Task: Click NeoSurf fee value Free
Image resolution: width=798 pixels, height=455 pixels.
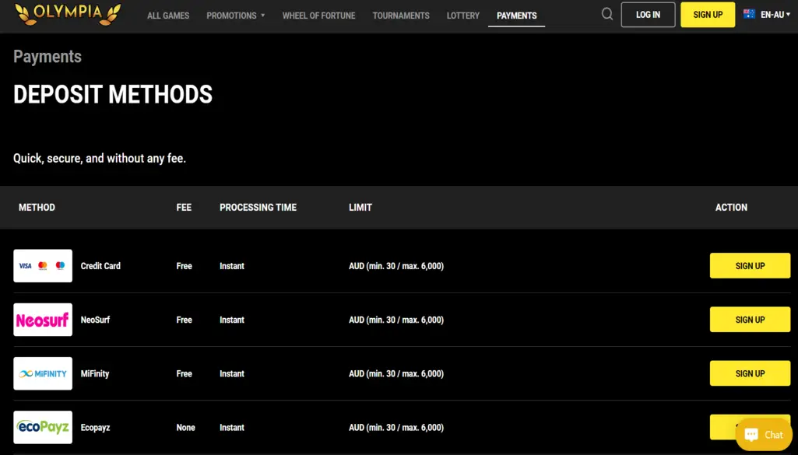Action: [x=185, y=320]
